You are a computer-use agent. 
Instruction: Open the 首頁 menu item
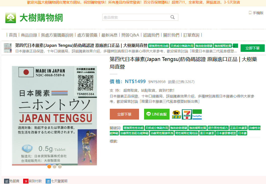(x=13, y=35)
